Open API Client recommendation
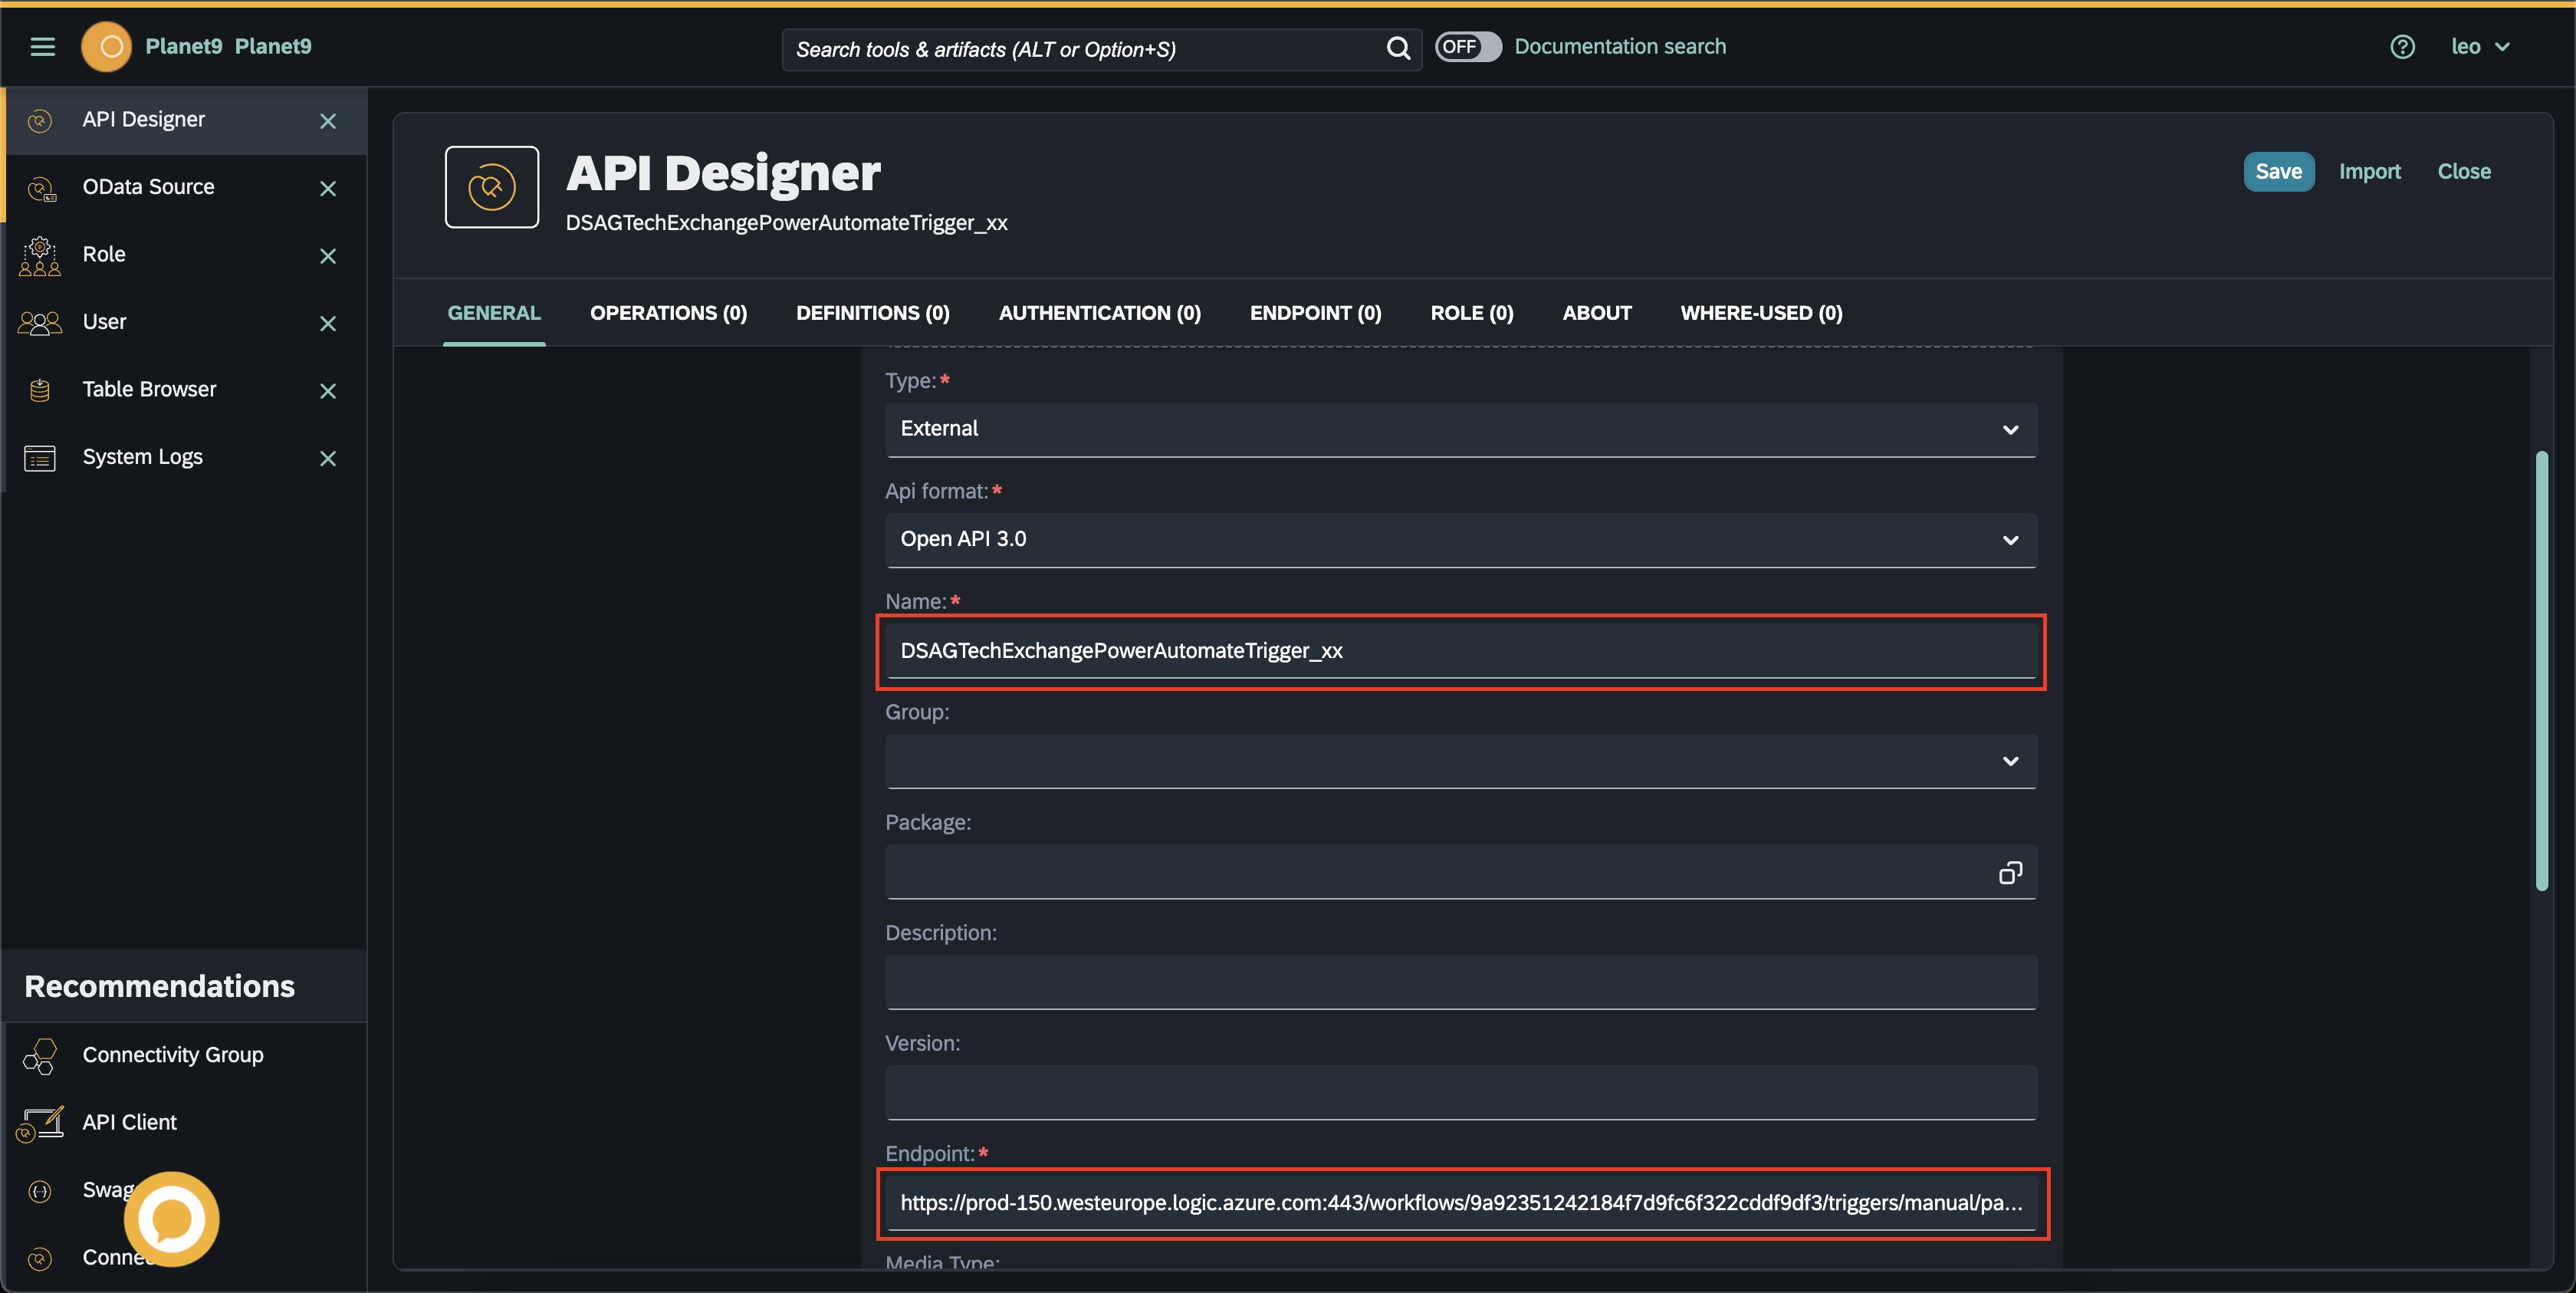The width and height of the screenshot is (2576, 1293). [x=129, y=1122]
